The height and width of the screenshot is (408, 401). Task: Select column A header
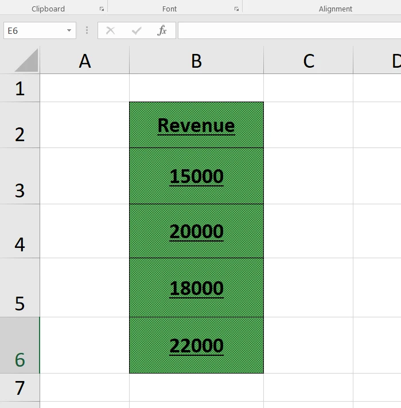click(x=85, y=61)
